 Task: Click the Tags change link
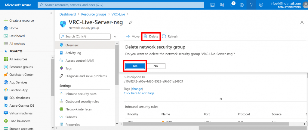137,89
